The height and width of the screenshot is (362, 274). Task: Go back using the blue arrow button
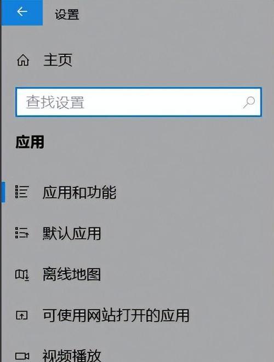pos(22,12)
